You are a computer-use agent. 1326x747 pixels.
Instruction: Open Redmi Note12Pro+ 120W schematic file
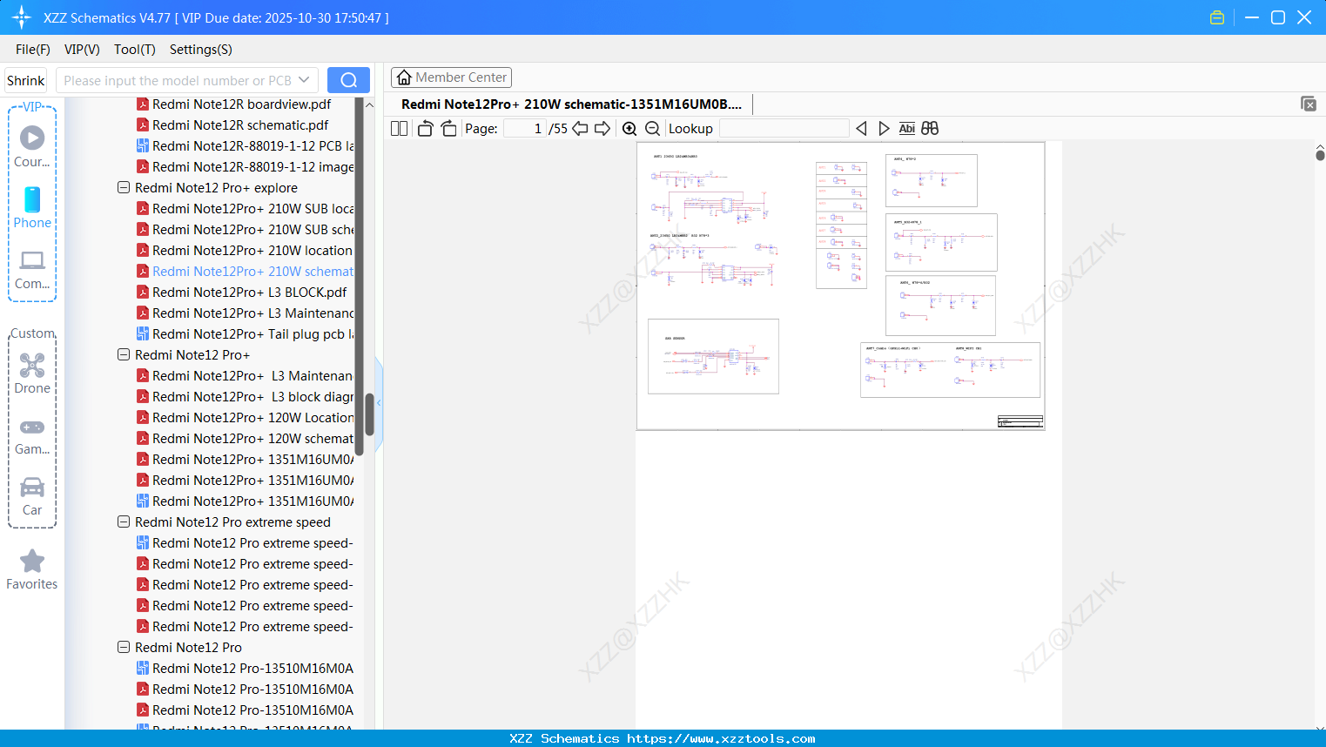pyautogui.click(x=246, y=439)
